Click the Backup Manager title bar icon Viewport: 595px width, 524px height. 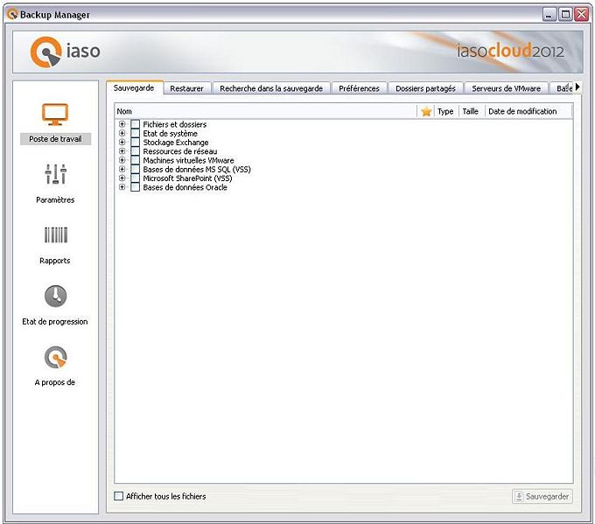pos(12,14)
